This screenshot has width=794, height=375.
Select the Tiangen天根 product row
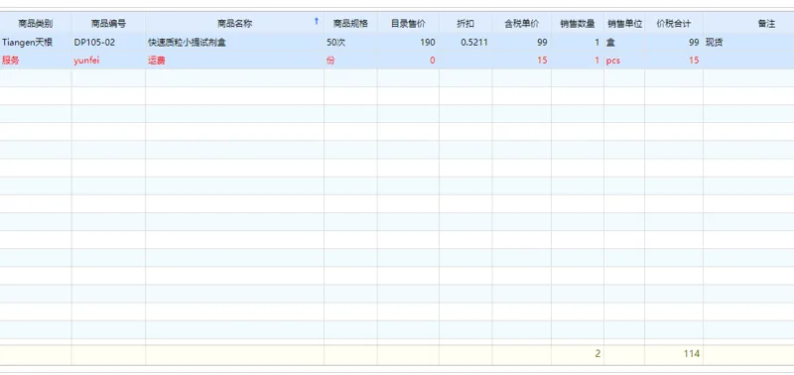397,43
